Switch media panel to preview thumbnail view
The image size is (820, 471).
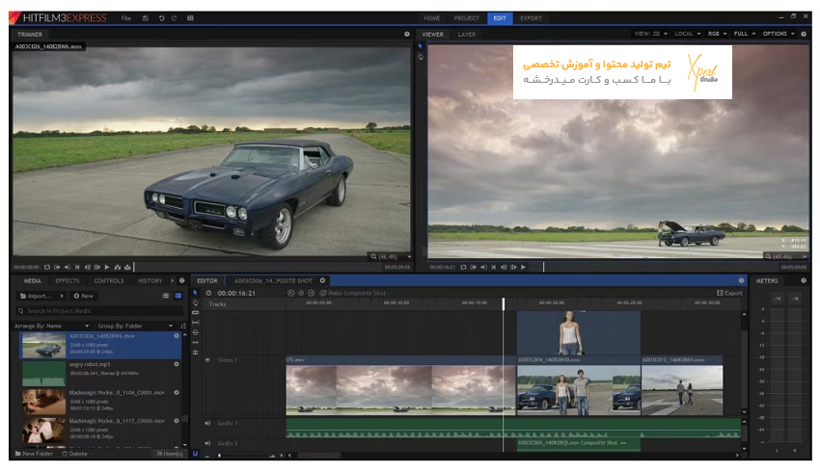(x=178, y=296)
